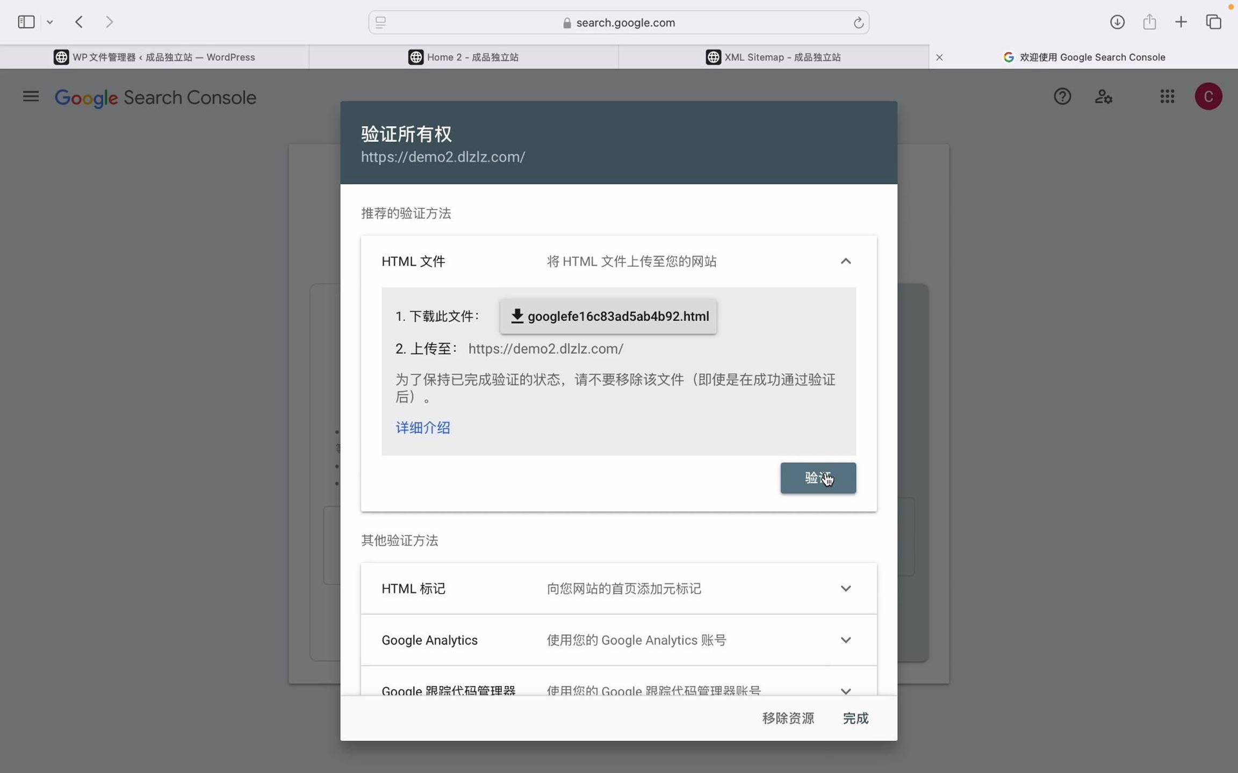The height and width of the screenshot is (773, 1238).
Task: Close the Google Search Console tab
Action: click(939, 57)
